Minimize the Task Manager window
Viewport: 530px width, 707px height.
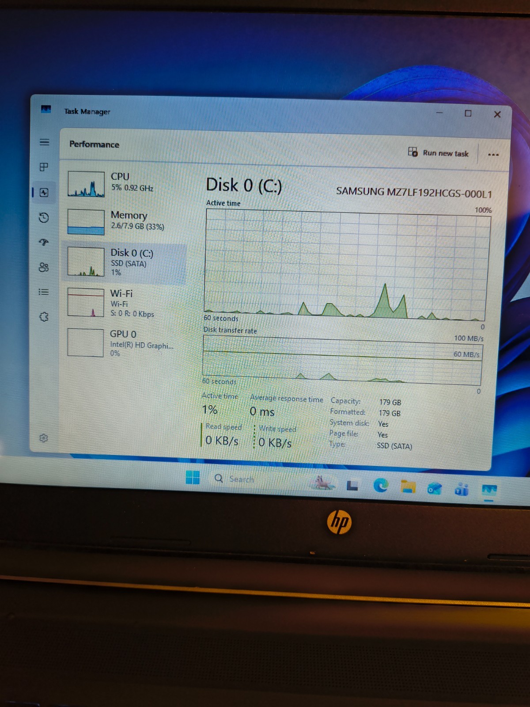(439, 113)
